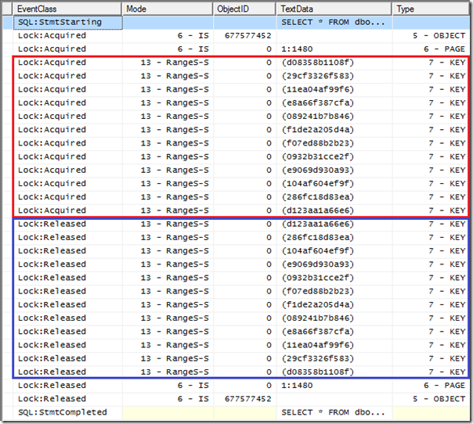Screen dimensions: 473x424
Task: Click Lock:Released key (29cf3326f583)
Action: point(318,358)
